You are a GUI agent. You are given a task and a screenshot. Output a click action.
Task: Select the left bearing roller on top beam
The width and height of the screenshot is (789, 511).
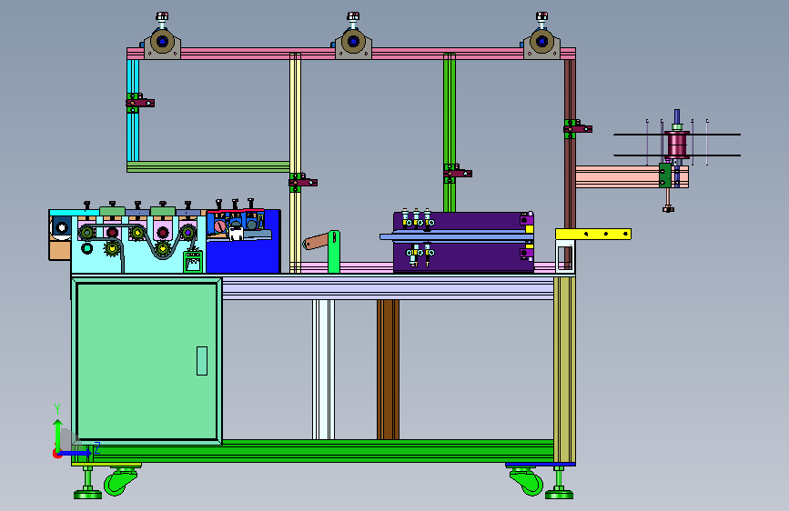tap(162, 42)
